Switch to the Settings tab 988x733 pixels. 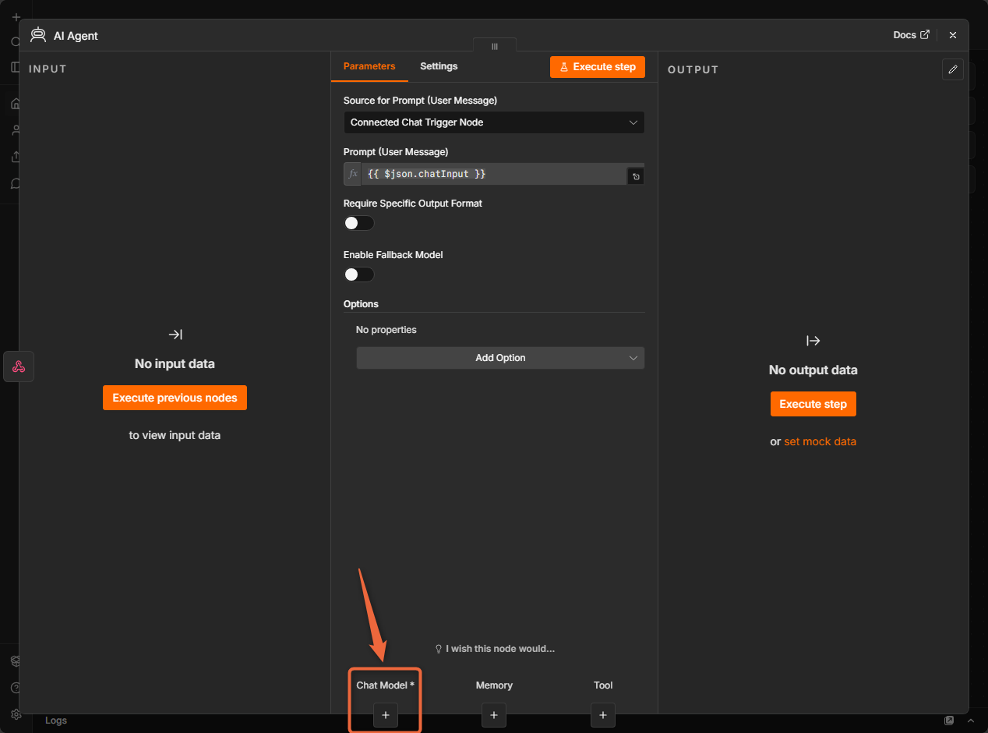point(439,66)
